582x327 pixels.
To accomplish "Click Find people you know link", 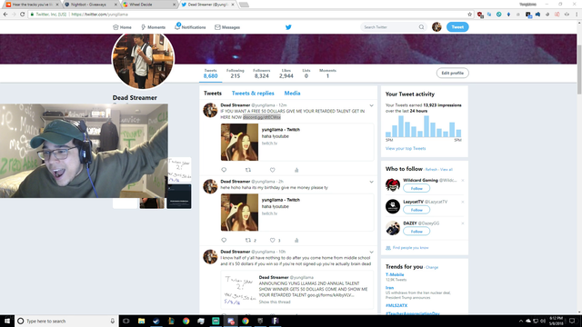I will [x=410, y=248].
